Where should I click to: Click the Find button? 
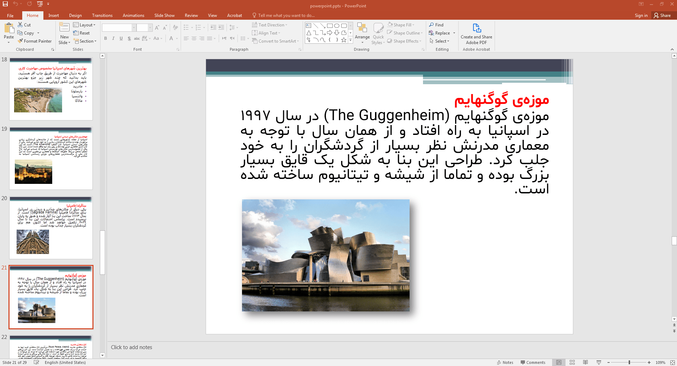436,25
